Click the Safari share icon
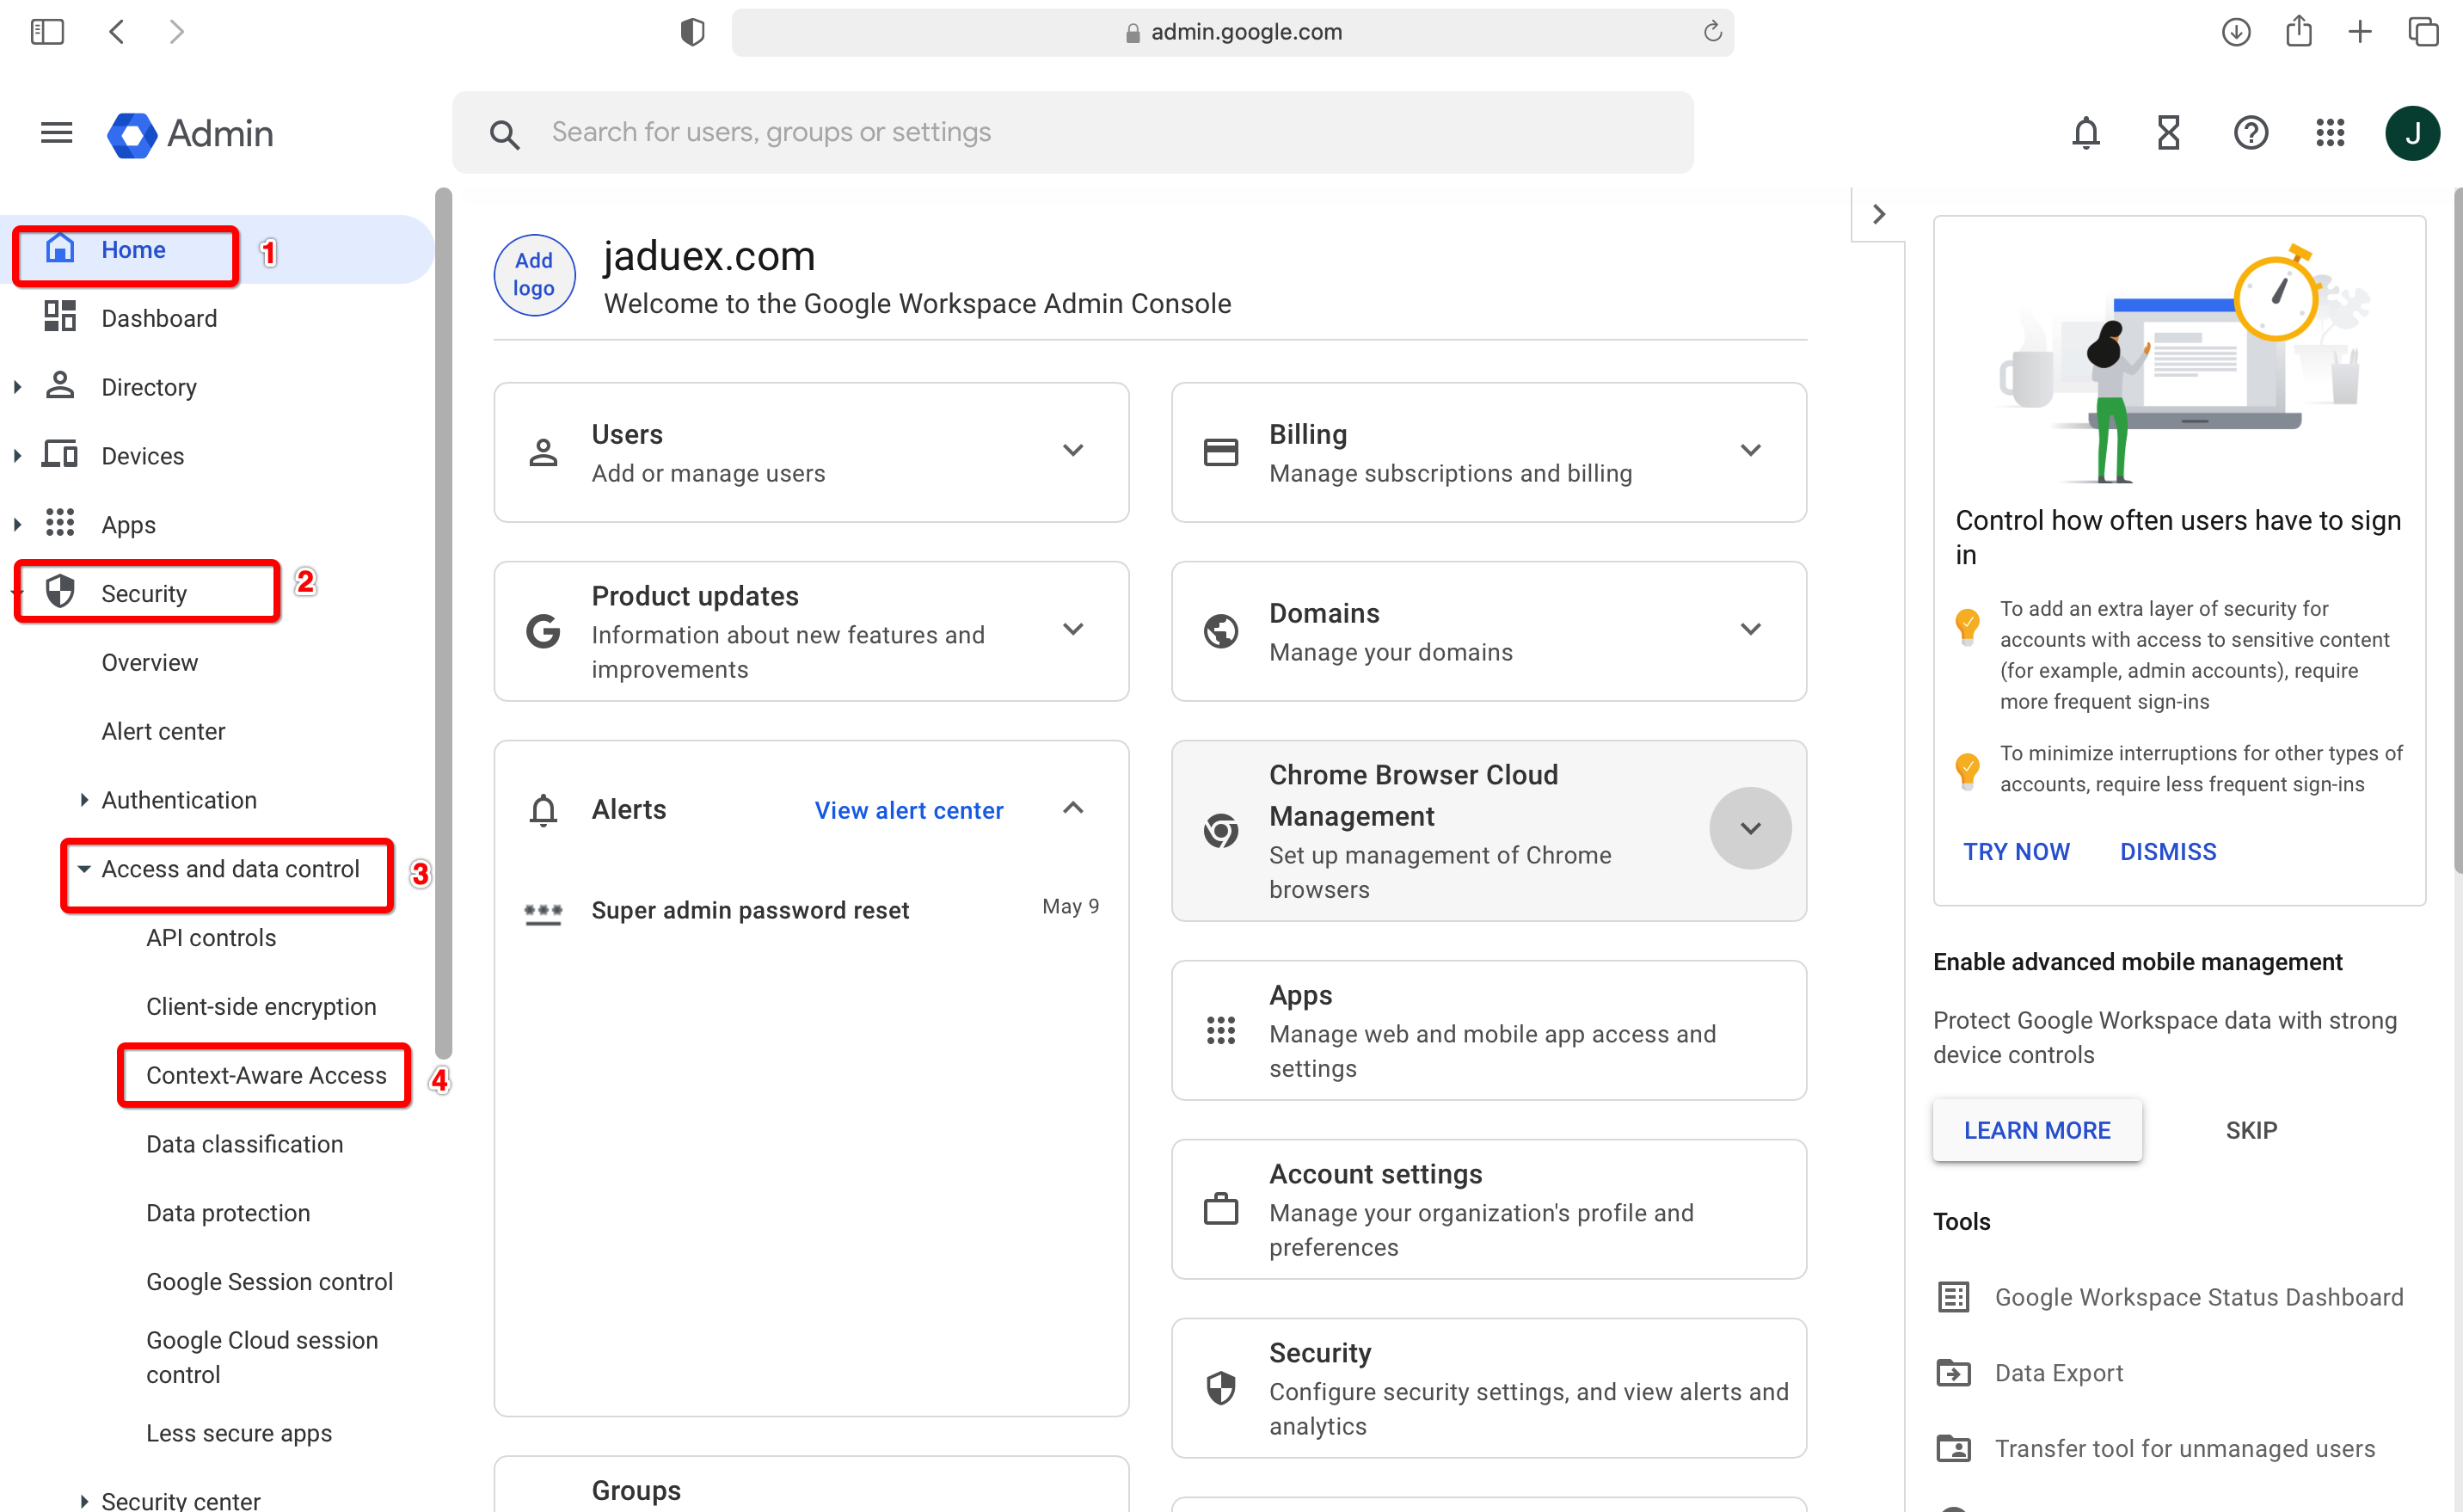Image resolution: width=2463 pixels, height=1512 pixels. [2298, 31]
